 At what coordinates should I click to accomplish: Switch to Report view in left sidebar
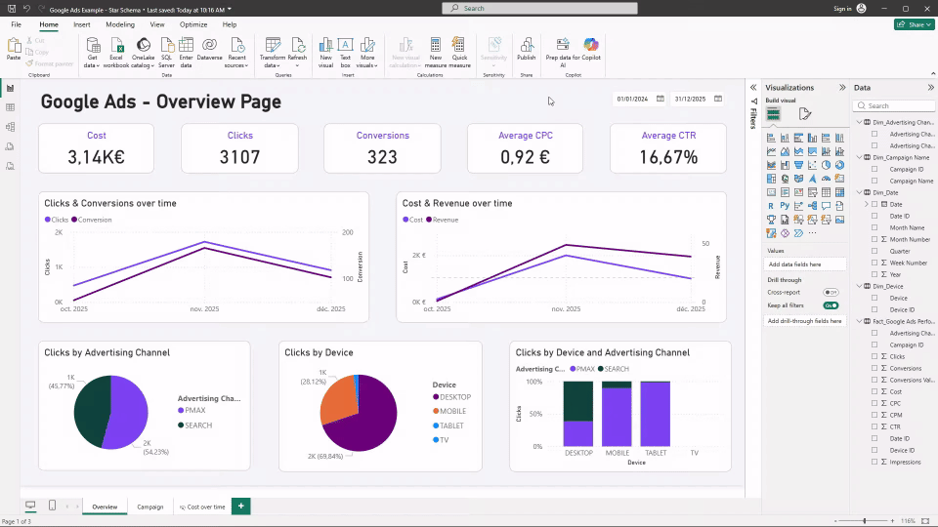click(x=10, y=88)
